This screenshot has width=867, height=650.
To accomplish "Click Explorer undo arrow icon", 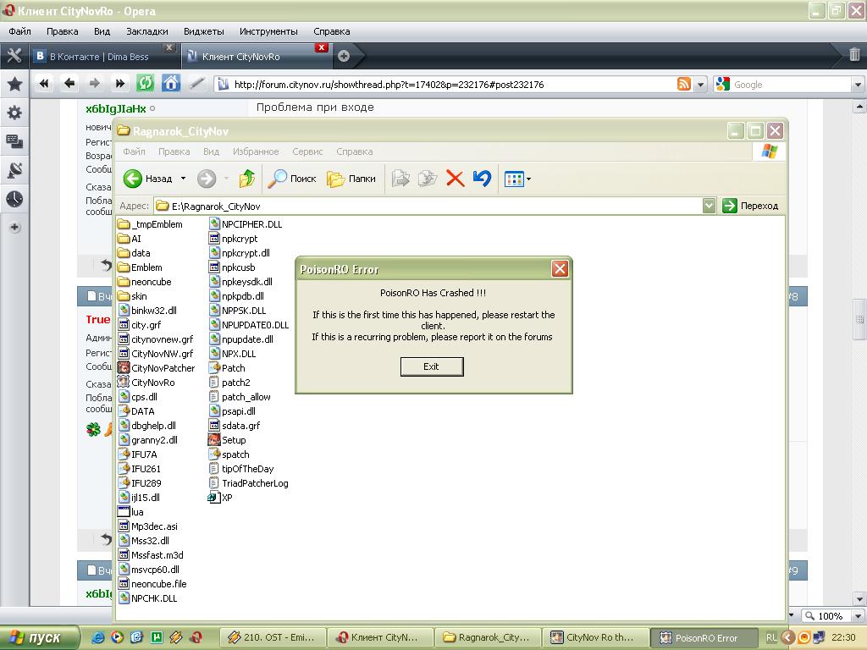I will (x=482, y=179).
